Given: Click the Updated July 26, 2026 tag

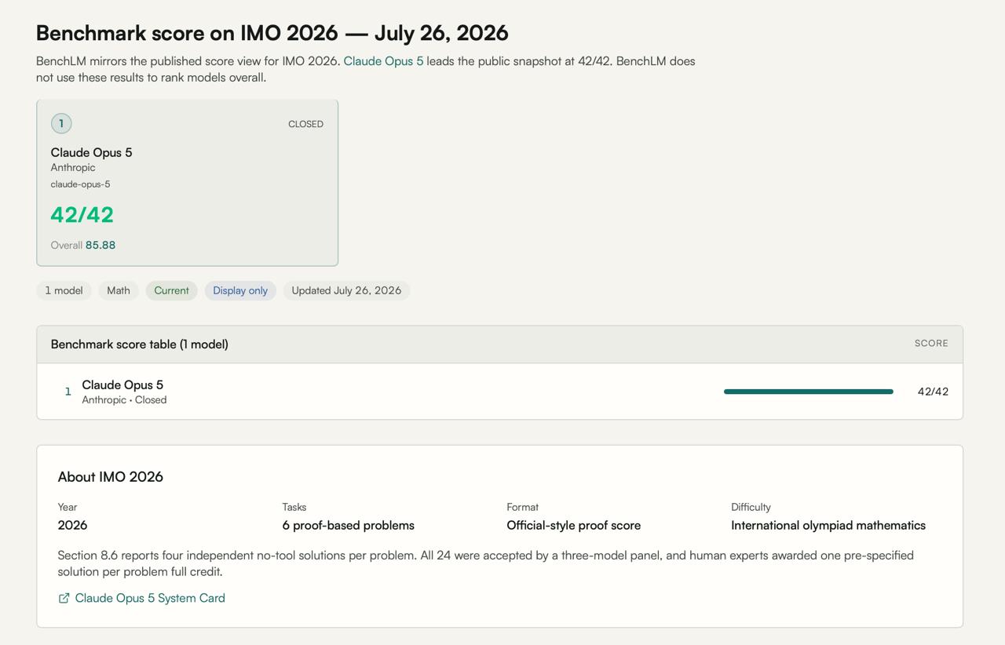Looking at the screenshot, I should click(346, 290).
